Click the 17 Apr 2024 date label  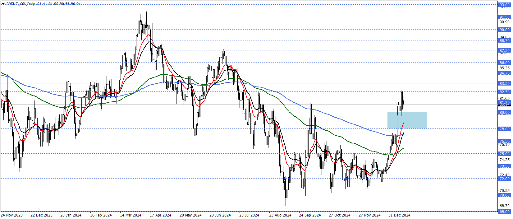pyautogui.click(x=160, y=215)
